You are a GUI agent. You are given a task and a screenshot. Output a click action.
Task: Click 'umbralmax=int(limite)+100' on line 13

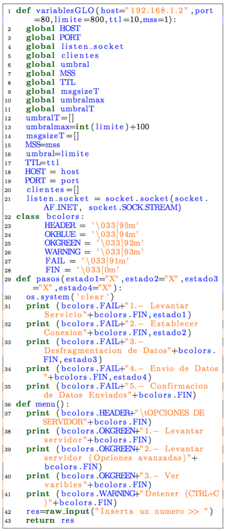(88, 126)
